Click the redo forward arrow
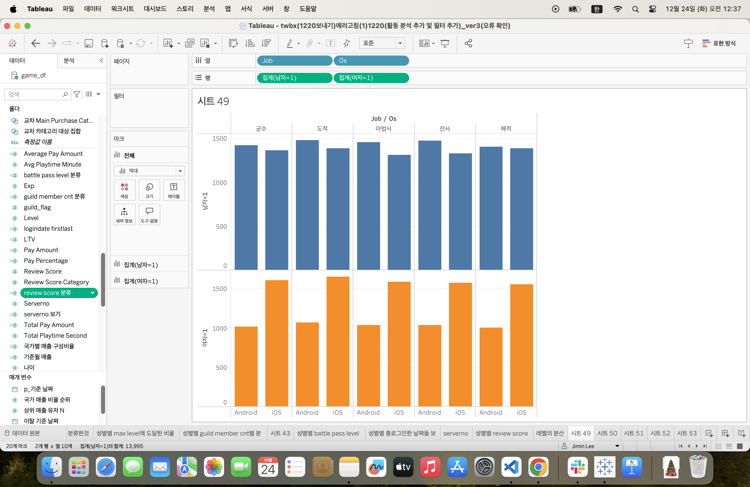 [x=52, y=43]
